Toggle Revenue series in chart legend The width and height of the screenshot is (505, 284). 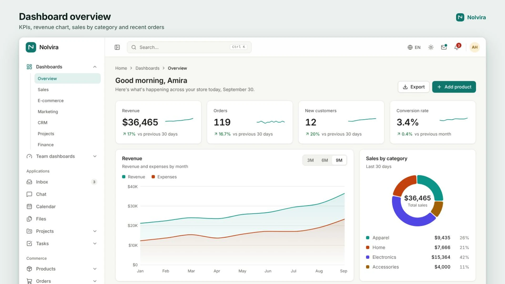click(134, 177)
